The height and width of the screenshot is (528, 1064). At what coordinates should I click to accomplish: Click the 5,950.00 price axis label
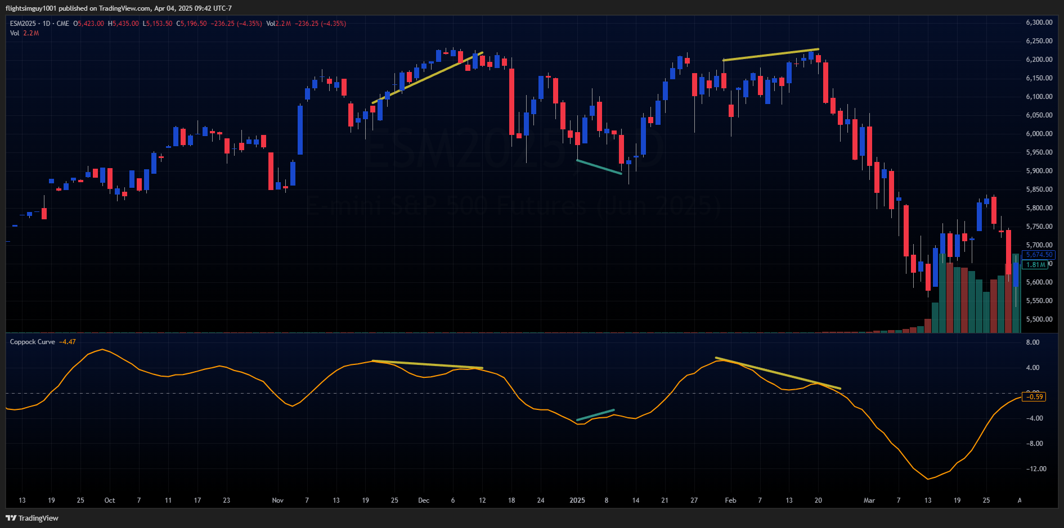1039,152
